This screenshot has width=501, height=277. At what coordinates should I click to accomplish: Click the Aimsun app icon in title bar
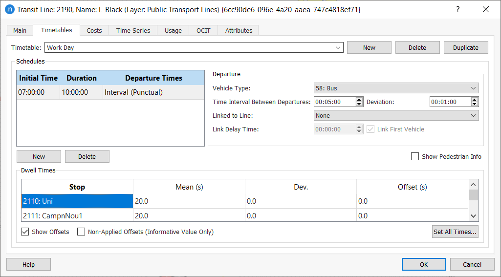(9, 10)
